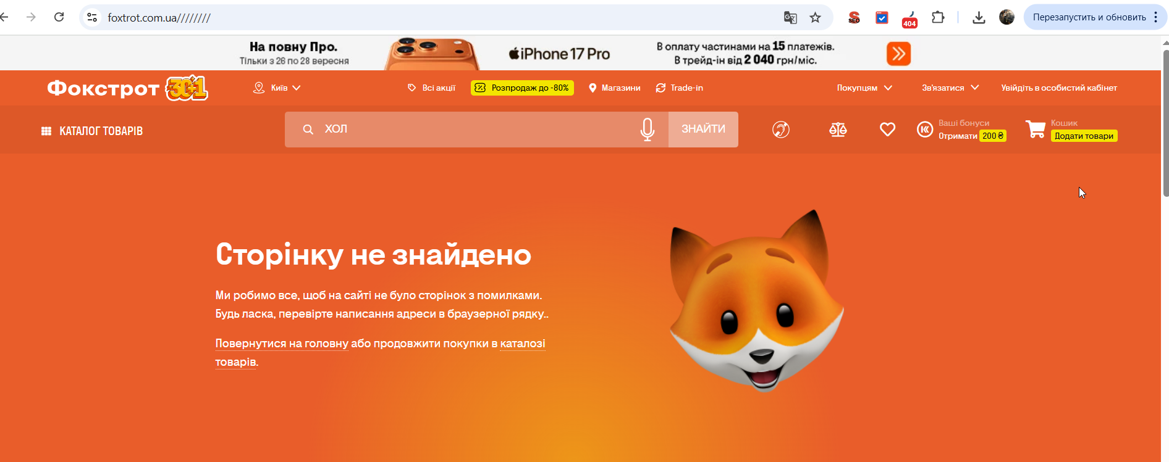The height and width of the screenshot is (462, 1169).
Task: Click the location pin icon by Київ
Action: pyautogui.click(x=259, y=88)
